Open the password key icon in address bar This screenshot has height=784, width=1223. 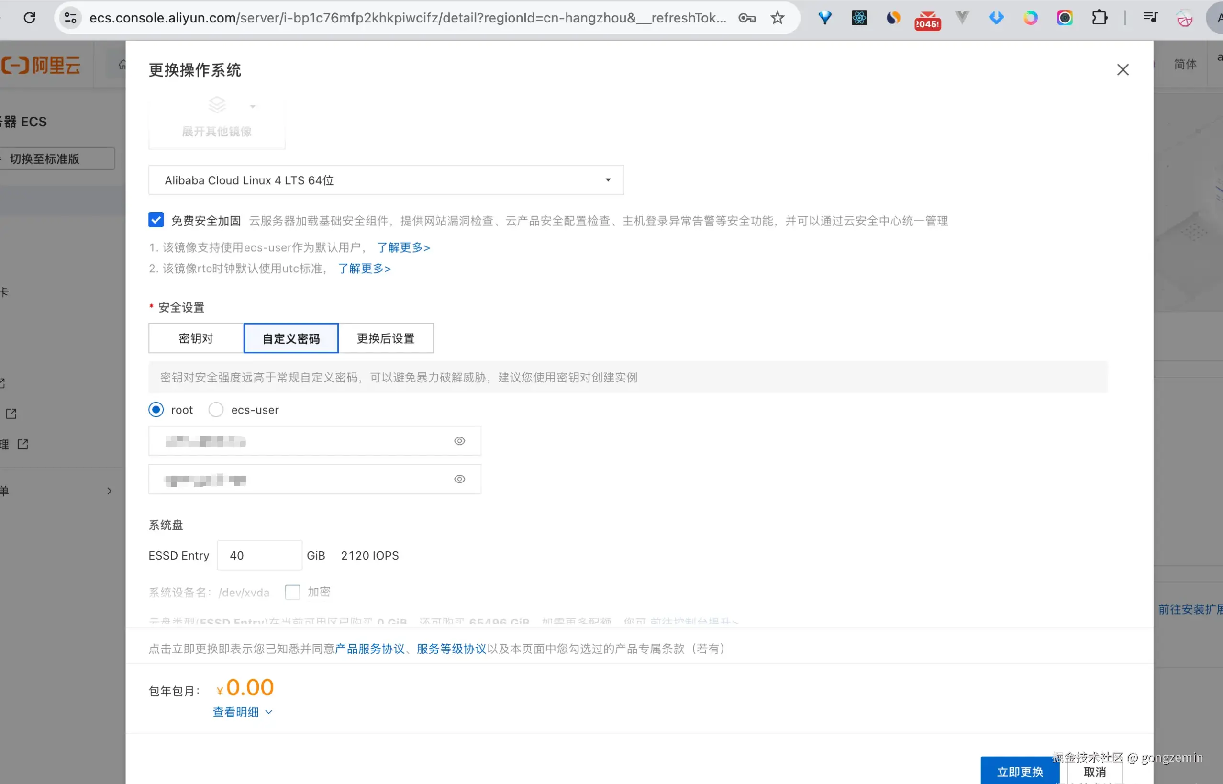(x=746, y=18)
